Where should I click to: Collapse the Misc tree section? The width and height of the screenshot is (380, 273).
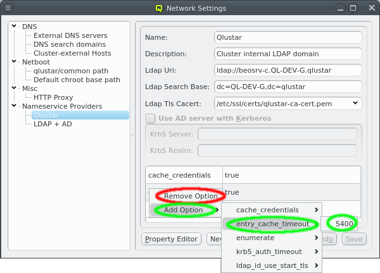click(x=15, y=88)
